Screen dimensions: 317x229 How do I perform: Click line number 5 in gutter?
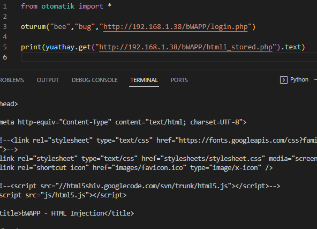click(5, 47)
